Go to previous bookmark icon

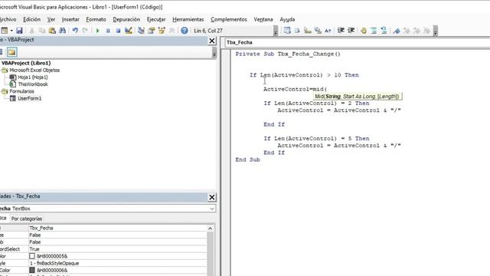point(416,31)
